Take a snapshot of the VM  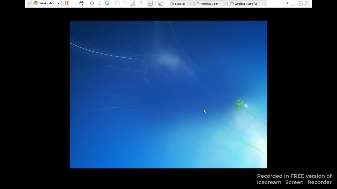pyautogui.click(x=92, y=3)
